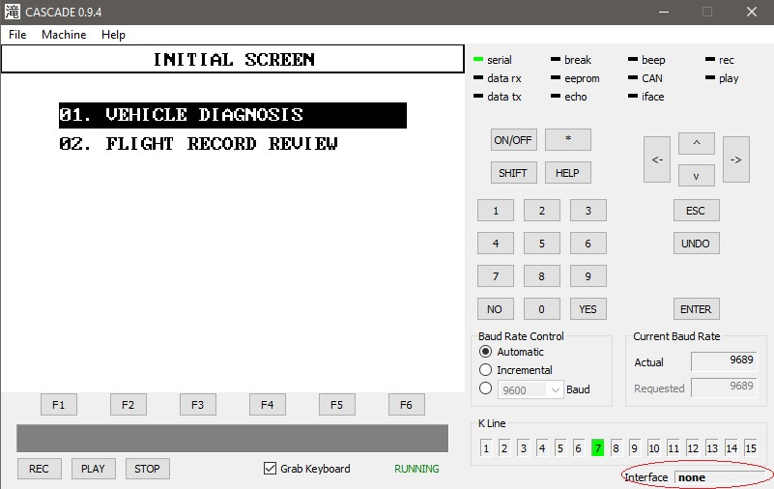Select Automatic baud rate control
The width and height of the screenshot is (774, 489).
click(486, 352)
